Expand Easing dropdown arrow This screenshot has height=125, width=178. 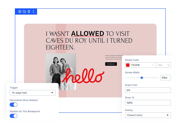point(168,115)
